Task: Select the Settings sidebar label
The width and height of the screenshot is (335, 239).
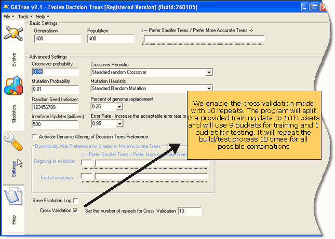Action: pos(14,169)
